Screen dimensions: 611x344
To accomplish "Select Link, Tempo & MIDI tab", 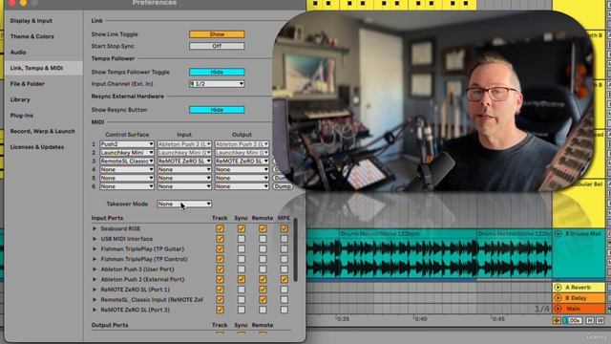I will pos(44,68).
